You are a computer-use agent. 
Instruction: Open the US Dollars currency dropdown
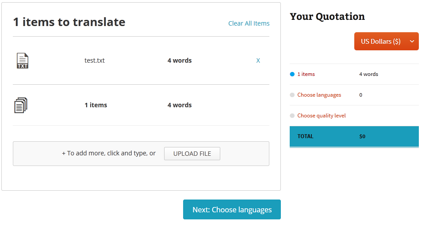pos(381,41)
